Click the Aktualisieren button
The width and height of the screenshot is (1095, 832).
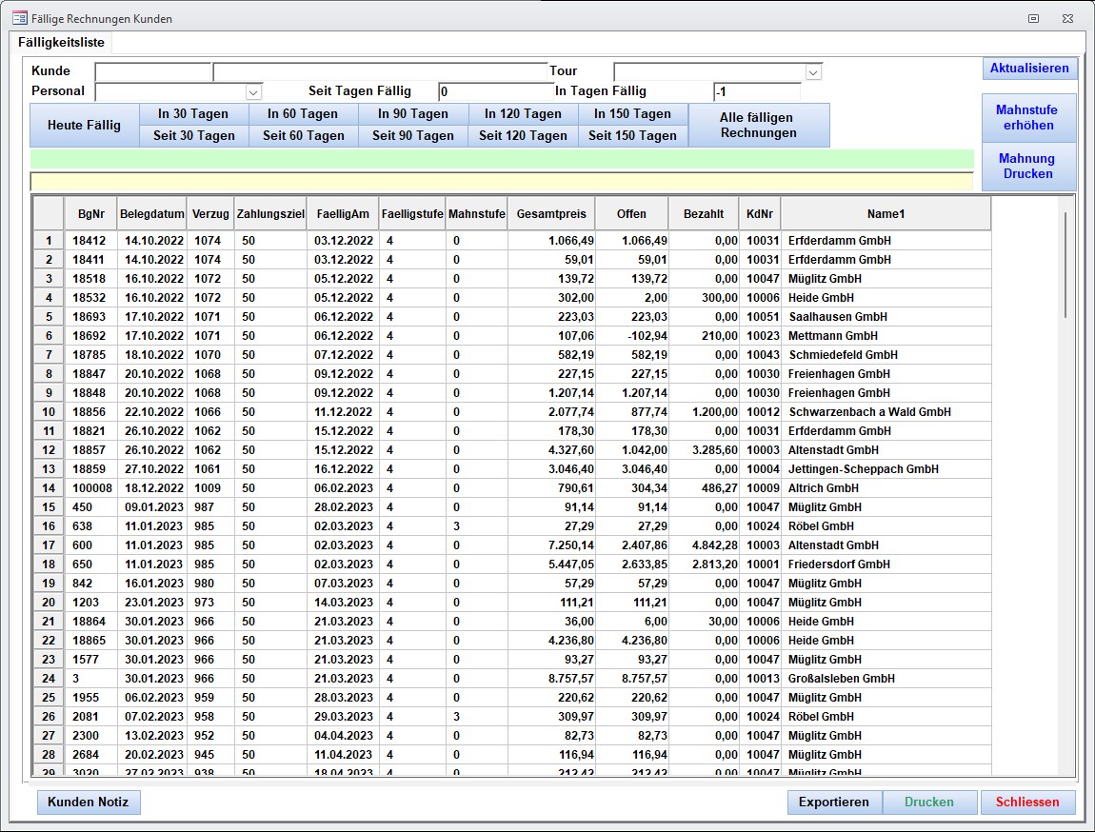pyautogui.click(x=1029, y=68)
